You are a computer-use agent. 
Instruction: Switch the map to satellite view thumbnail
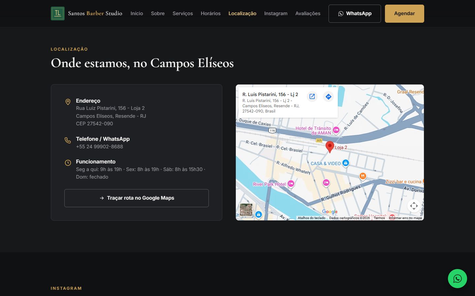(246, 210)
